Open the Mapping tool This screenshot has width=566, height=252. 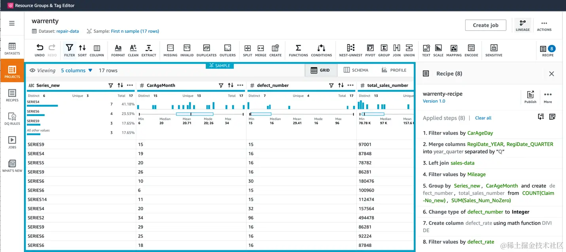click(454, 50)
